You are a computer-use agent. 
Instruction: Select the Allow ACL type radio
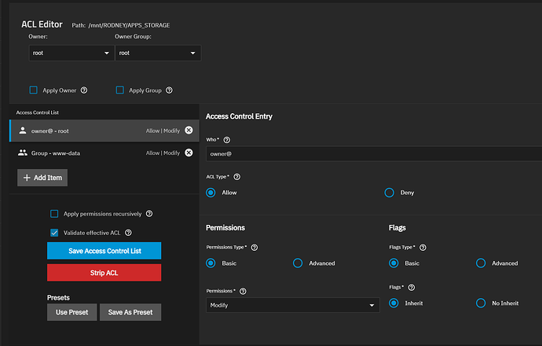click(211, 193)
